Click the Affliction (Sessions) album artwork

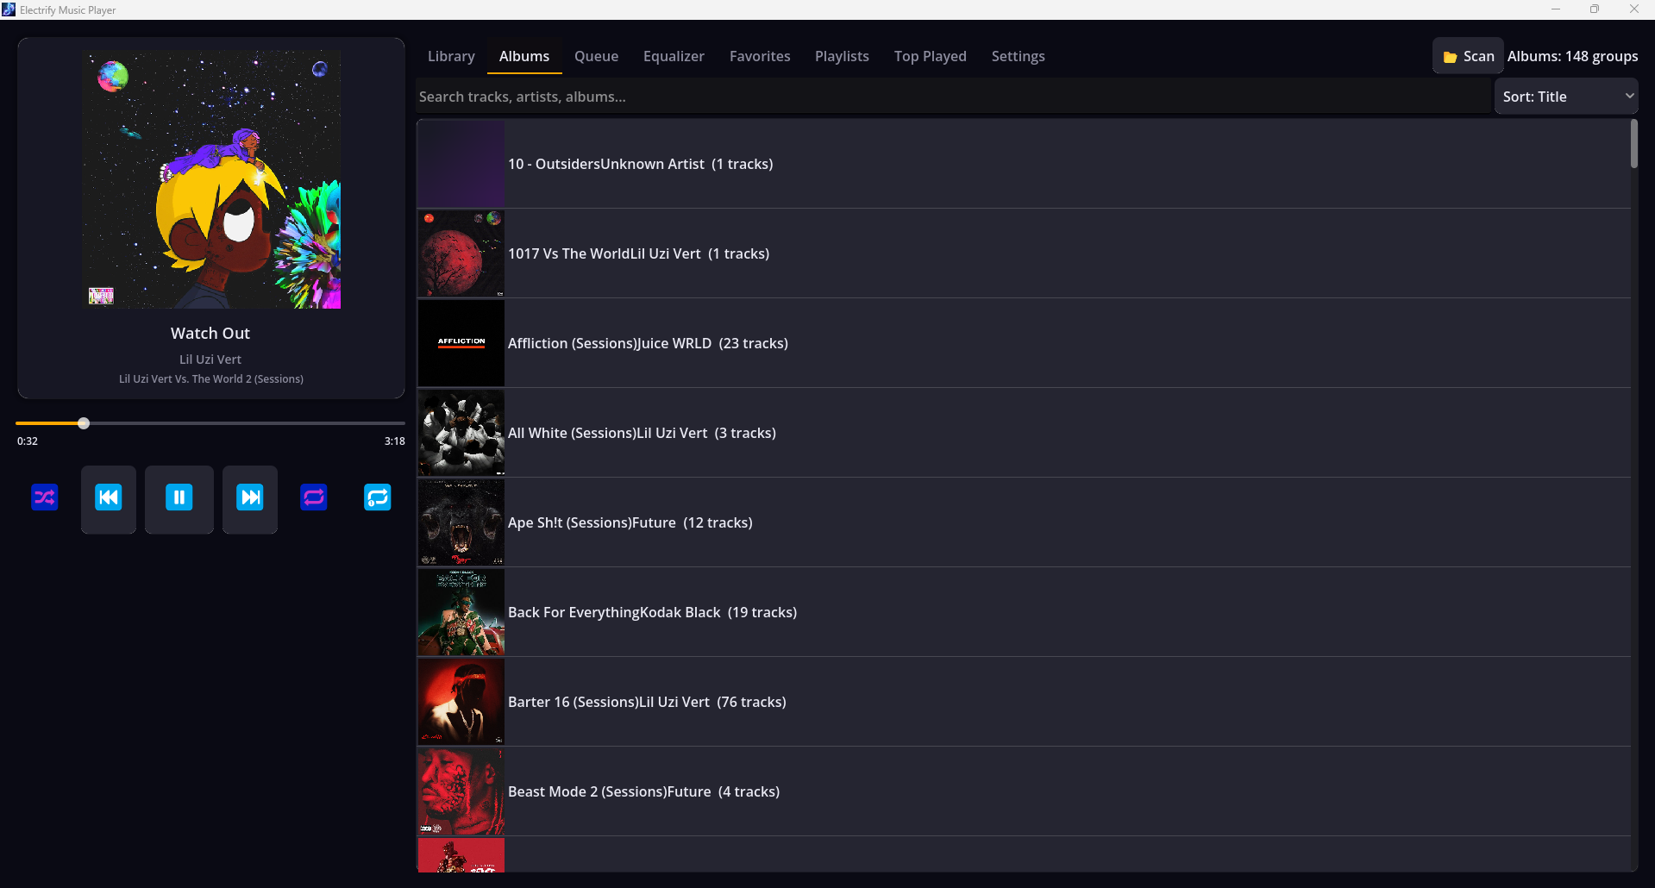pos(461,343)
